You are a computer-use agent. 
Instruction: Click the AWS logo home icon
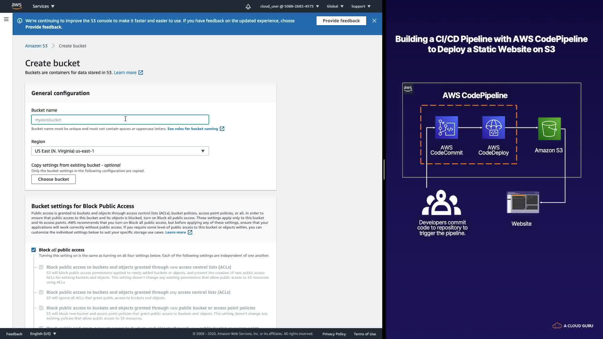[x=17, y=6]
